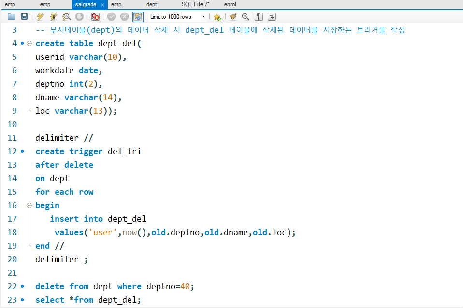Screen dimensions: 463x308
Task: Click 'varchar(14)' on line 8
Action: click(91, 97)
